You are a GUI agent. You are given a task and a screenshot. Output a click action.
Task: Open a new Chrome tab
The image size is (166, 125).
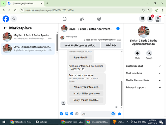pos(47,3)
